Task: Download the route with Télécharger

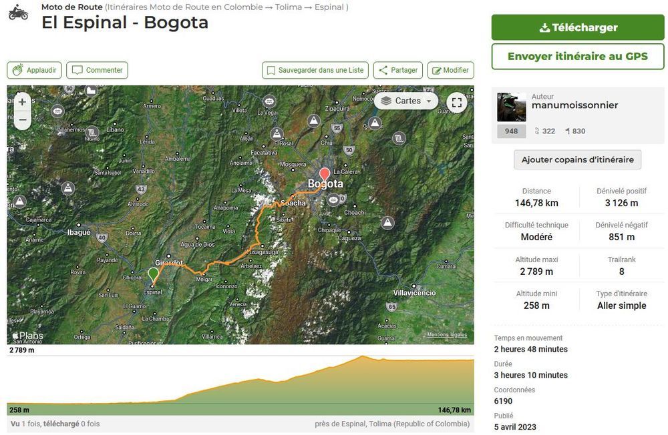Action: point(578,27)
